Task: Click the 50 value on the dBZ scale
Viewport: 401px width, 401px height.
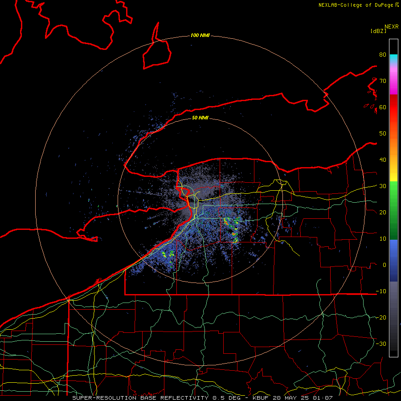Action: pyautogui.click(x=383, y=134)
